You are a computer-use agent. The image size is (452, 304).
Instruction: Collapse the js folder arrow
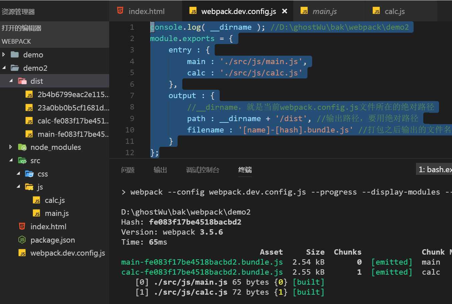tap(18, 187)
